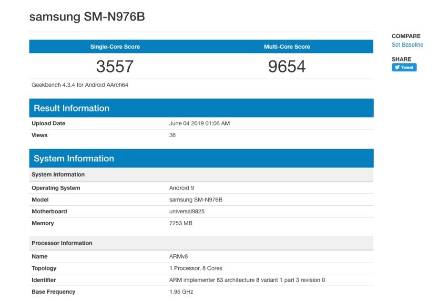Click the Base Frequency label
448x301 pixels.
[53, 291]
